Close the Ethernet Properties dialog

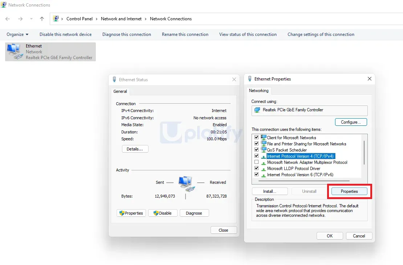pyautogui.click(x=369, y=79)
